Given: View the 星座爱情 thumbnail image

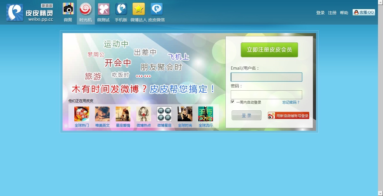Looking at the screenshot, I should (123, 114).
